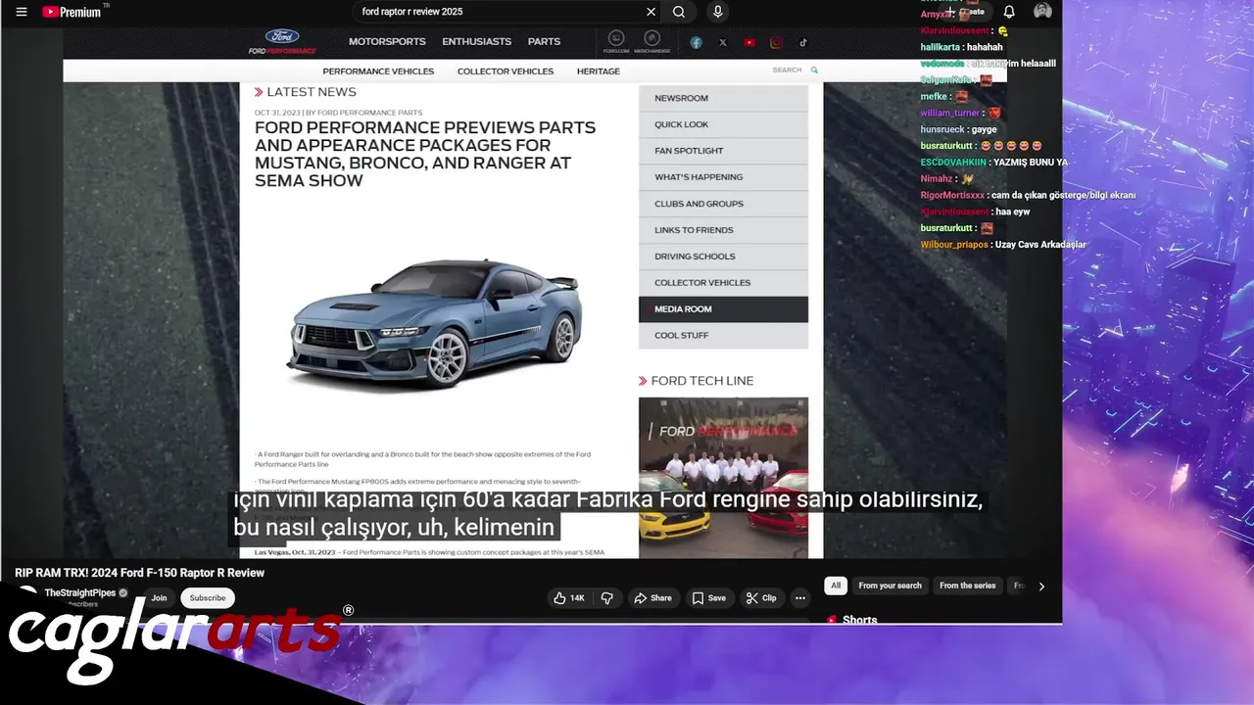This screenshot has height=705, width=1254.
Task: Click the Ford.com round icon
Action: 616,41
